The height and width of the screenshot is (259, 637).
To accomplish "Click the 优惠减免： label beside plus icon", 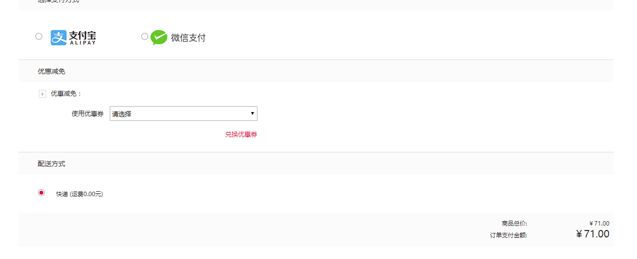I will click(66, 93).
